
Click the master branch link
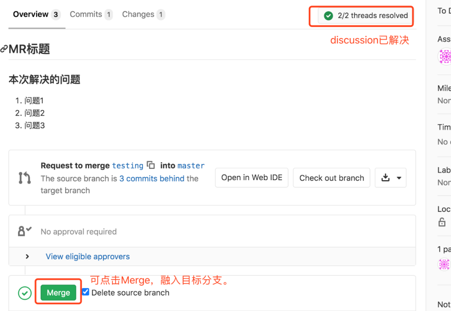click(191, 166)
